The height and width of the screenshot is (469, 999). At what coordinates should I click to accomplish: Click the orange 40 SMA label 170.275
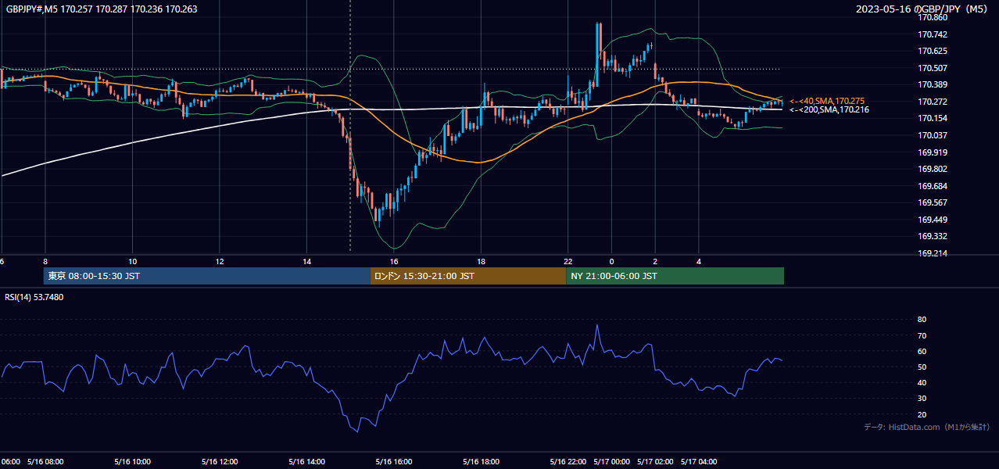click(827, 101)
